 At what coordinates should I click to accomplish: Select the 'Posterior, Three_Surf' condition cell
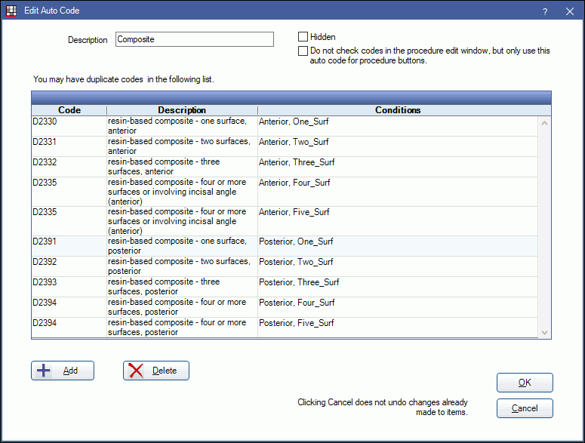tap(398, 287)
